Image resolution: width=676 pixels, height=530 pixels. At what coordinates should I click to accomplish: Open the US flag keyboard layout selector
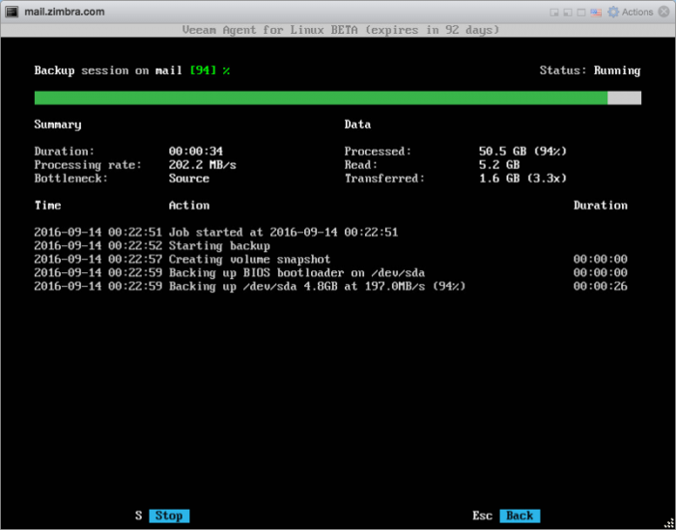click(596, 13)
